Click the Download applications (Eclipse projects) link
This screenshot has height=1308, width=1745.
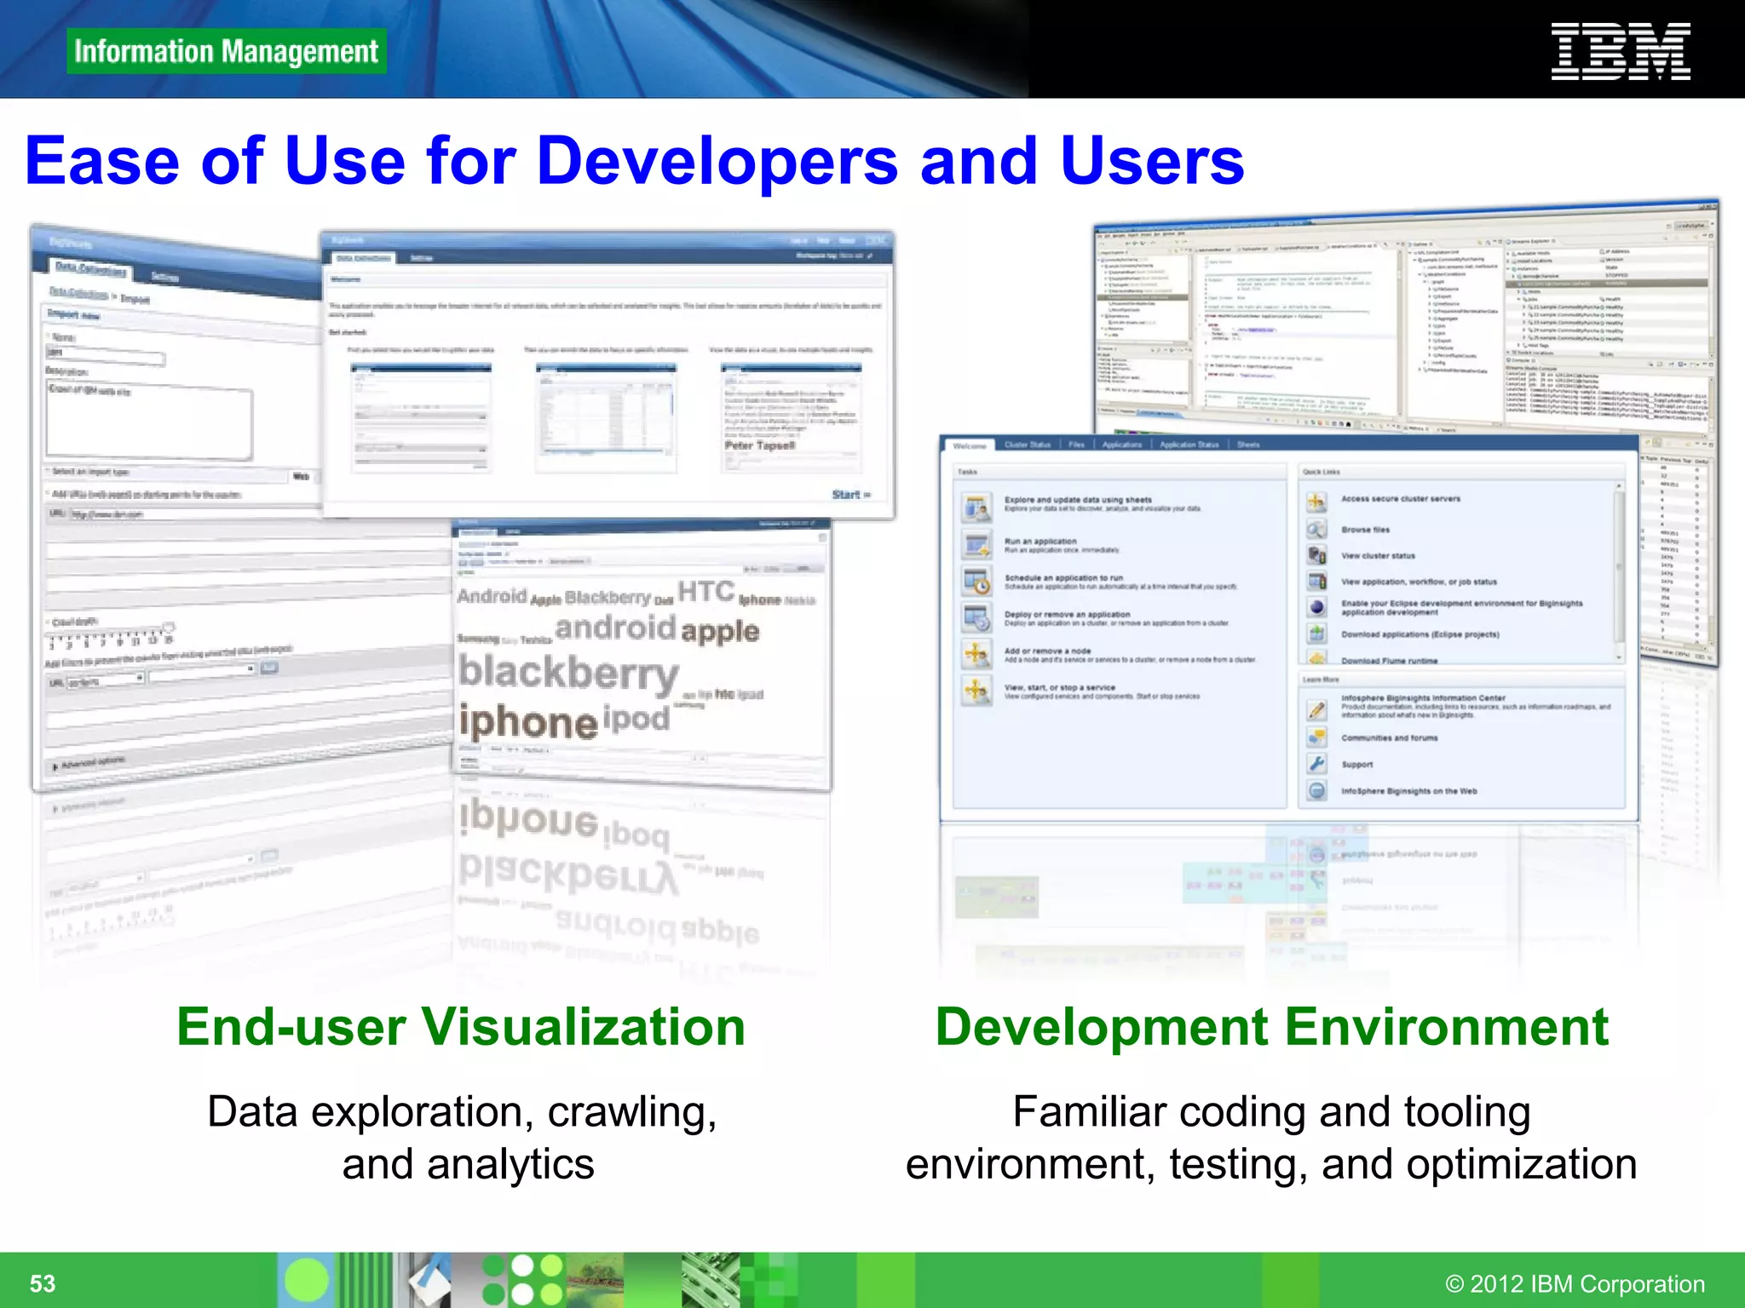(x=1420, y=634)
